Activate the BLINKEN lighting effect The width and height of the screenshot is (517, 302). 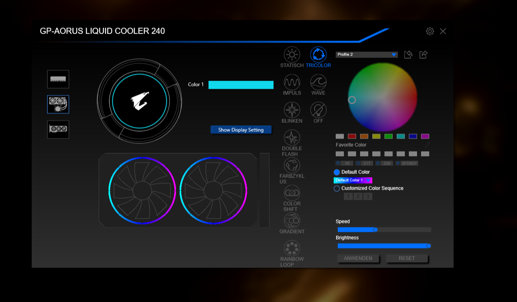(292, 110)
